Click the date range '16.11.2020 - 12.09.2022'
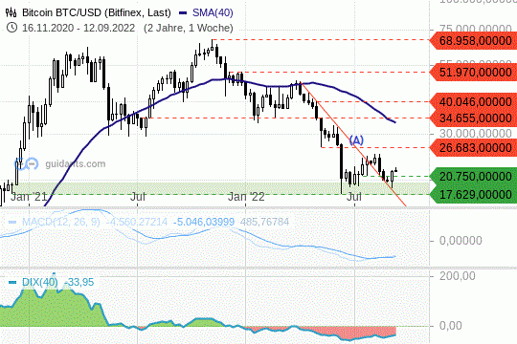This screenshot has width=517, height=344. (x=79, y=28)
